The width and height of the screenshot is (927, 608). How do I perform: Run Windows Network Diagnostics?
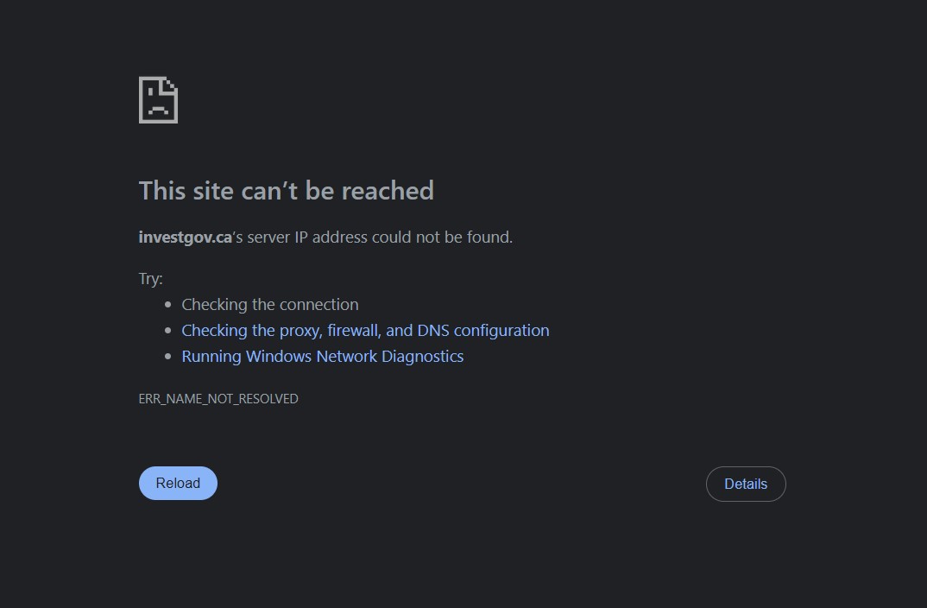click(x=322, y=356)
